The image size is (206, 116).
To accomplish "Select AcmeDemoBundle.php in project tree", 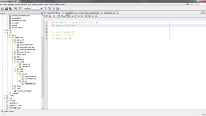I will [x=24, y=91].
